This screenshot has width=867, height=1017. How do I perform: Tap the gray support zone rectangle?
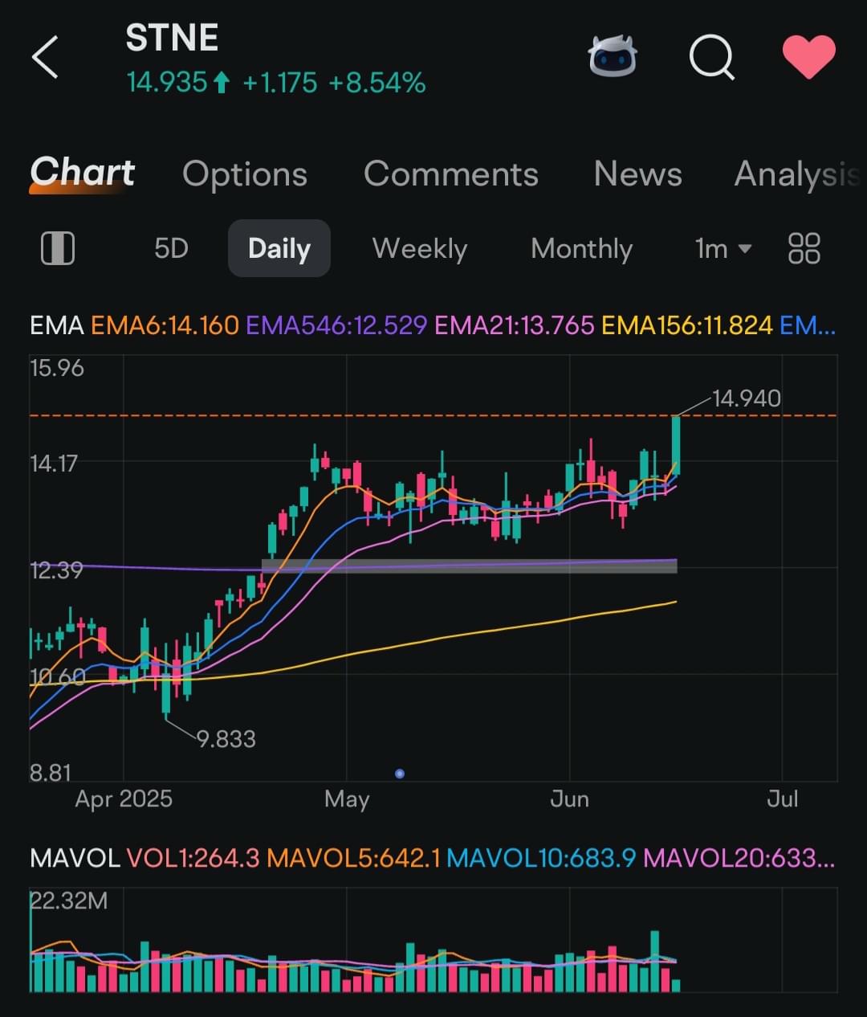[470, 566]
